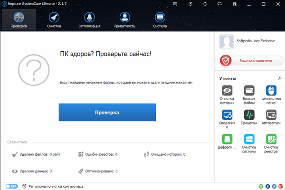Screen dimensions: 285x190
Task: Click the large question mark status icon
Action: [x=34, y=70]
